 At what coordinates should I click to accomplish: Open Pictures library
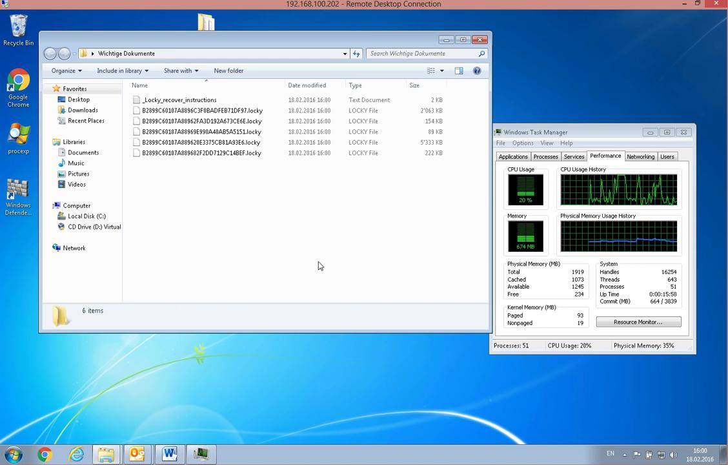pyautogui.click(x=79, y=174)
